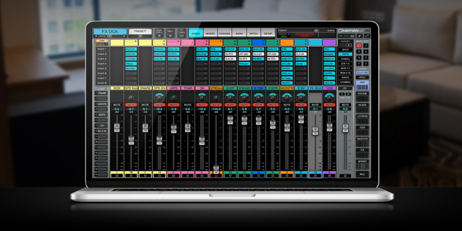The width and height of the screenshot is (462, 231).
Task: Open dropdown arrow on HATS color header
Action: click(x=178, y=42)
